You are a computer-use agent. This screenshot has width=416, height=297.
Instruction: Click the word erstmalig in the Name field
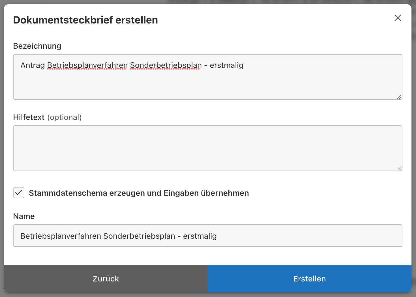[200, 236]
